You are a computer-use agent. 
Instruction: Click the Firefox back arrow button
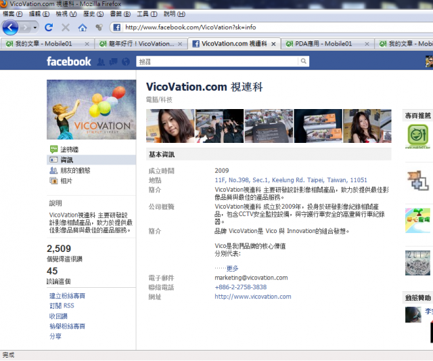click(10, 27)
